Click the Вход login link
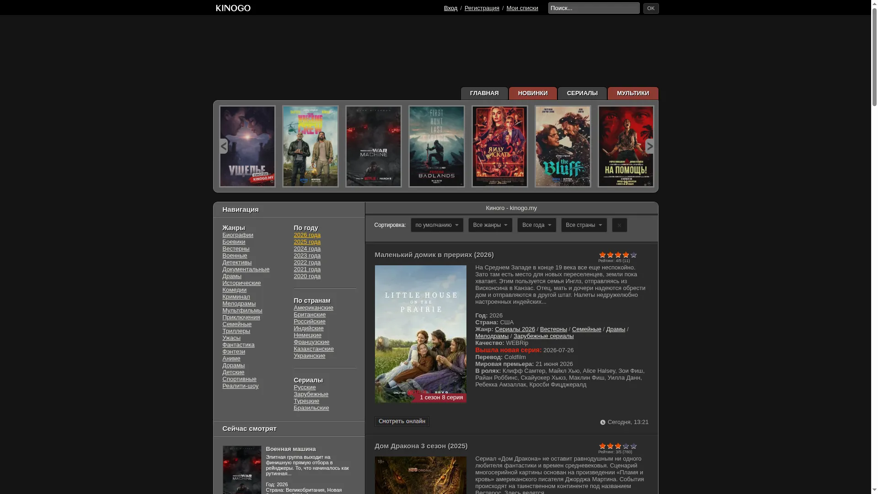Image resolution: width=878 pixels, height=494 pixels. 450,8
